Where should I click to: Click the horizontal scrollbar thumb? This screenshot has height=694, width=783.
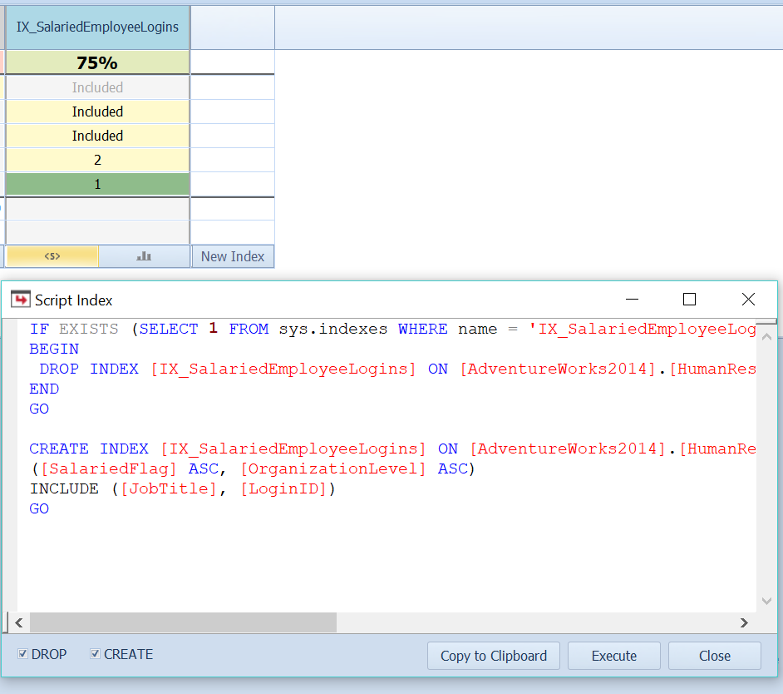coord(183,622)
